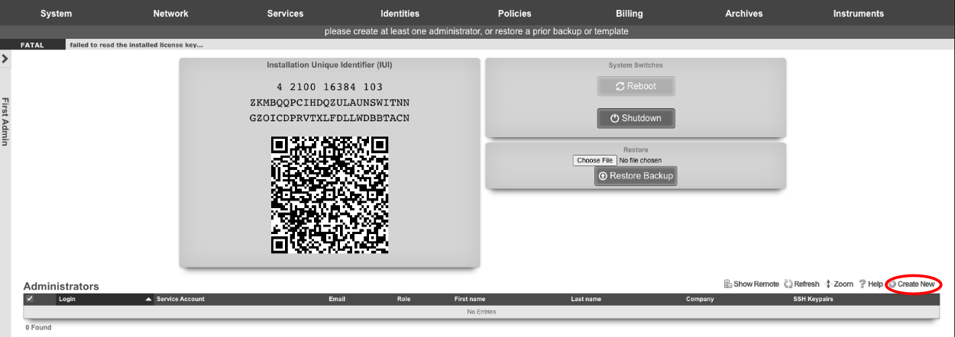Open the Policies menu
The width and height of the screenshot is (955, 337).
pos(514,13)
